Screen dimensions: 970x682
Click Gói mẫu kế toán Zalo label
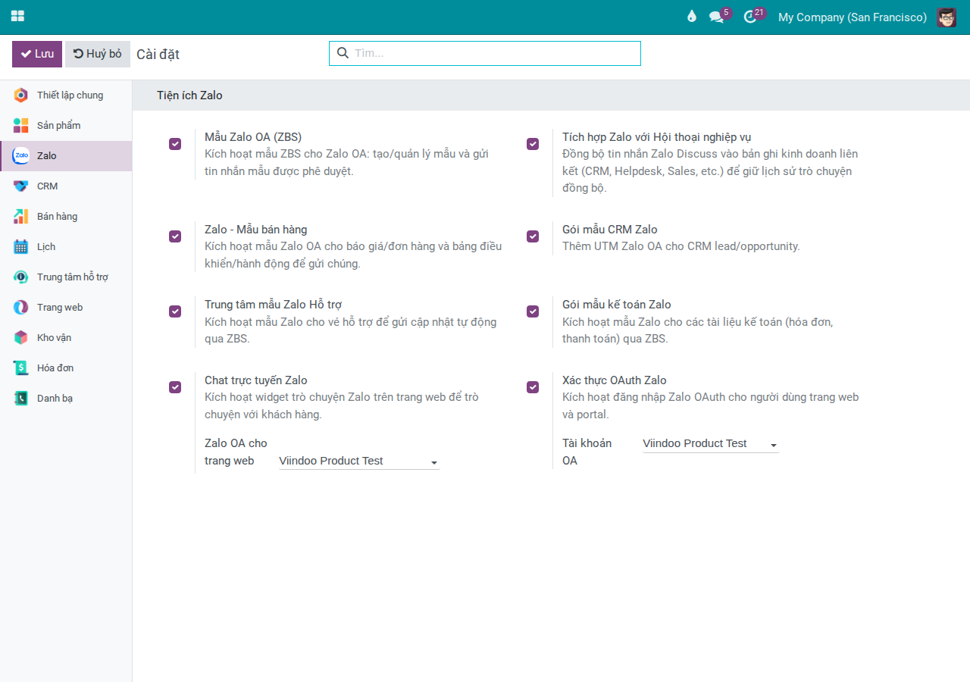[617, 305]
